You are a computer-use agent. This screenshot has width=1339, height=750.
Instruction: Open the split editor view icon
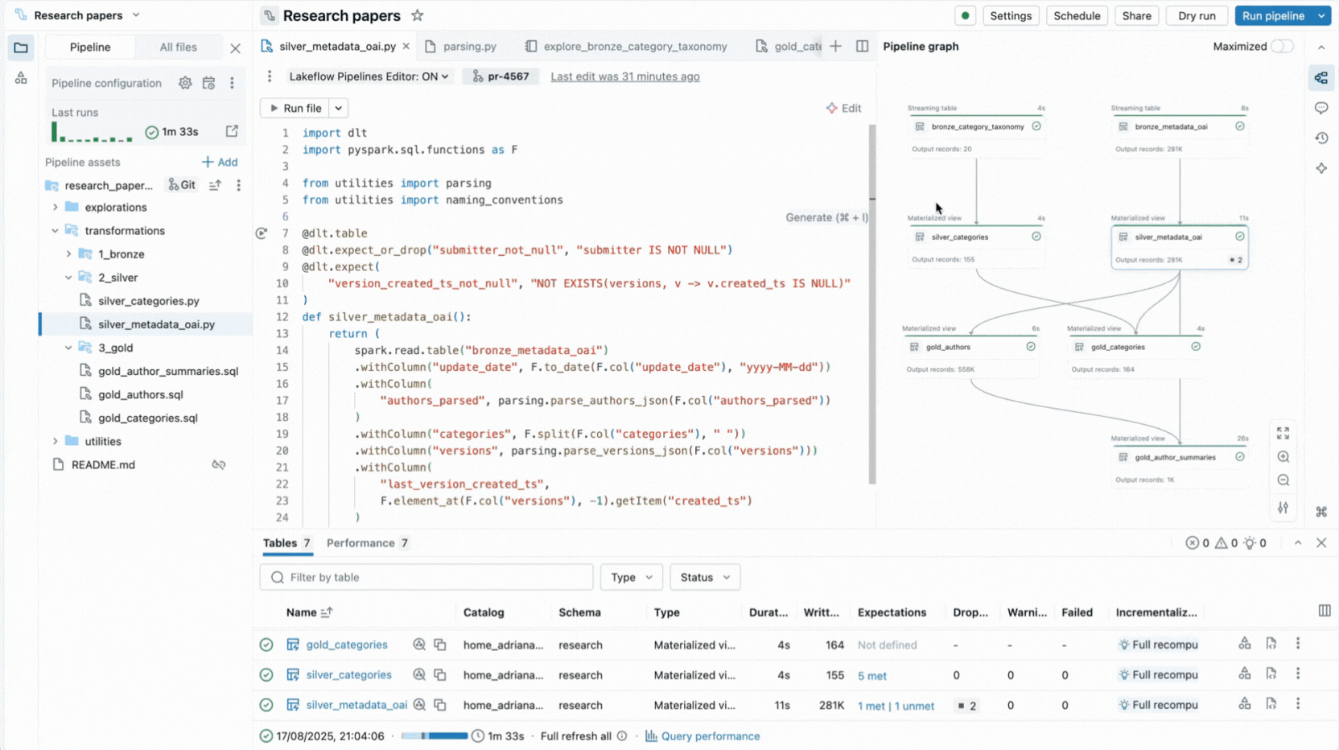pyautogui.click(x=862, y=47)
